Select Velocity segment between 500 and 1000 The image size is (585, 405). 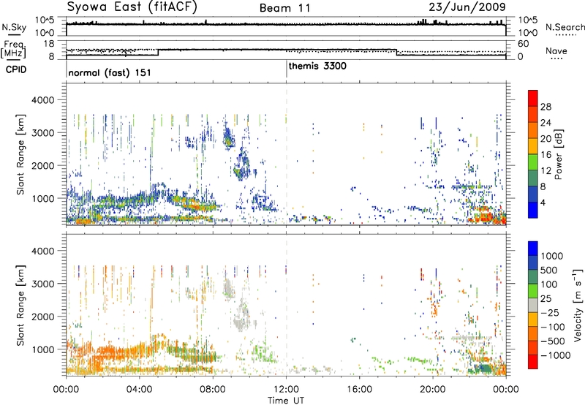click(533, 262)
